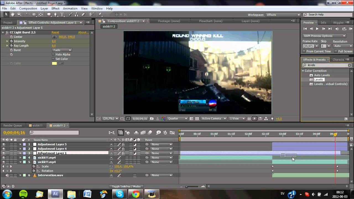Open the Wiggler tab
Screen dimensions: 354x199
tap(338, 22)
